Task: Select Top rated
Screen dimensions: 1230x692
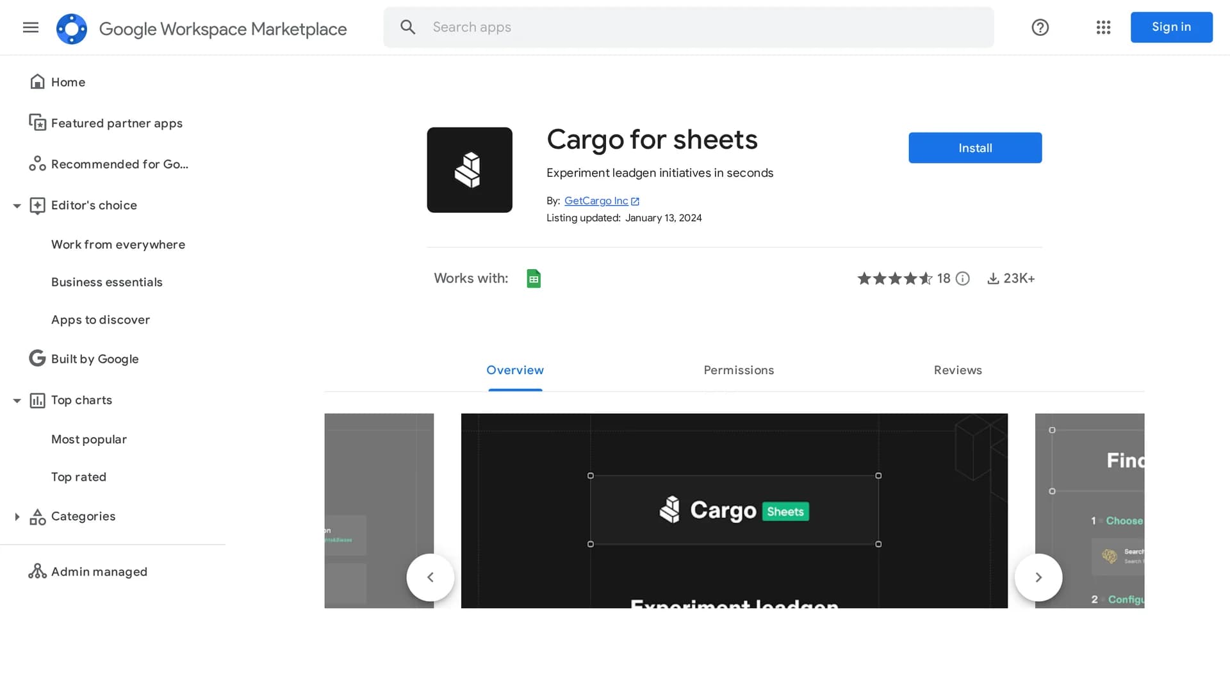Action: click(79, 477)
